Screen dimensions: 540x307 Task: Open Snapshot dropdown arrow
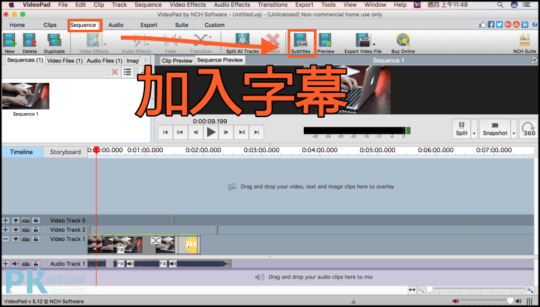click(x=514, y=133)
